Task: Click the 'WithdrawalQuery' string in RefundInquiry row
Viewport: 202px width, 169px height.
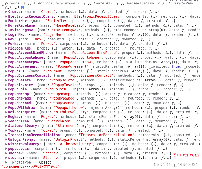Action: [x=71, y=112]
